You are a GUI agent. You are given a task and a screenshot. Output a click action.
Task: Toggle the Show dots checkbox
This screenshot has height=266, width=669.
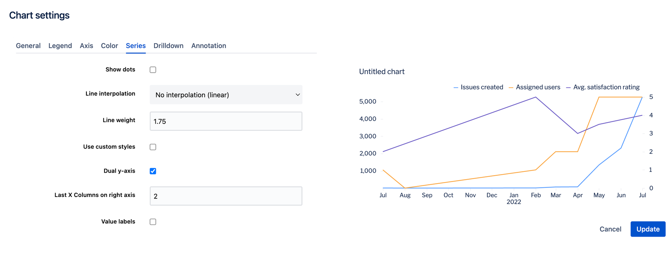tap(153, 70)
